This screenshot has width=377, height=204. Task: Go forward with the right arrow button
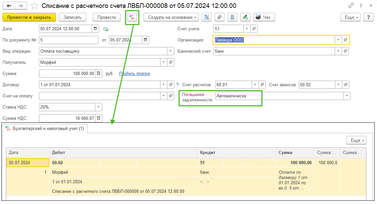coord(21,6)
